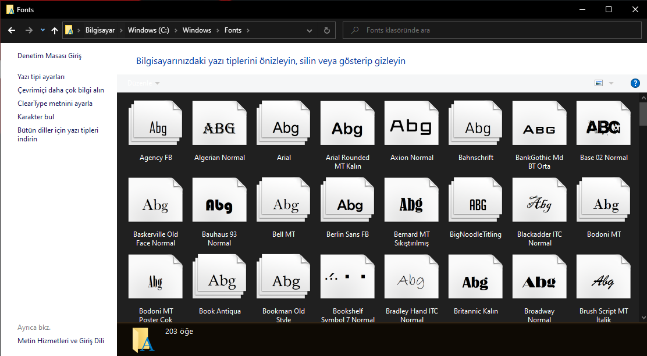Screen dimensions: 647x356
Task: Select the Arial font family icon
Action: coord(283,123)
